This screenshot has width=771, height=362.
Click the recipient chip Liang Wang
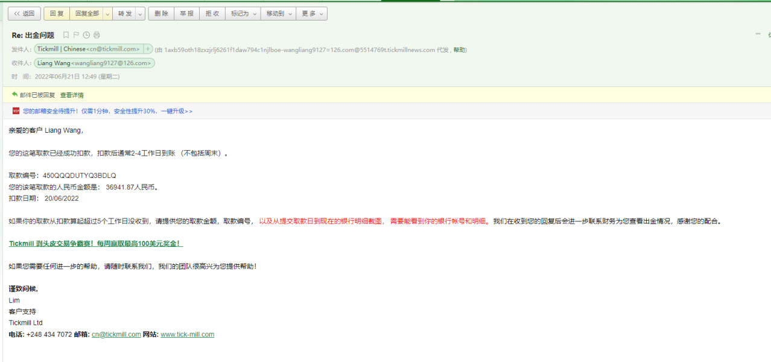tap(94, 63)
